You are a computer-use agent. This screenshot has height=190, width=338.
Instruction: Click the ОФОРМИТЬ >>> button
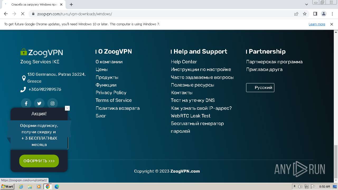tap(39, 161)
